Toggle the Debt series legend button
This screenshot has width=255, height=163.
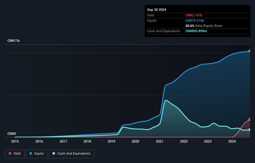[15, 154]
